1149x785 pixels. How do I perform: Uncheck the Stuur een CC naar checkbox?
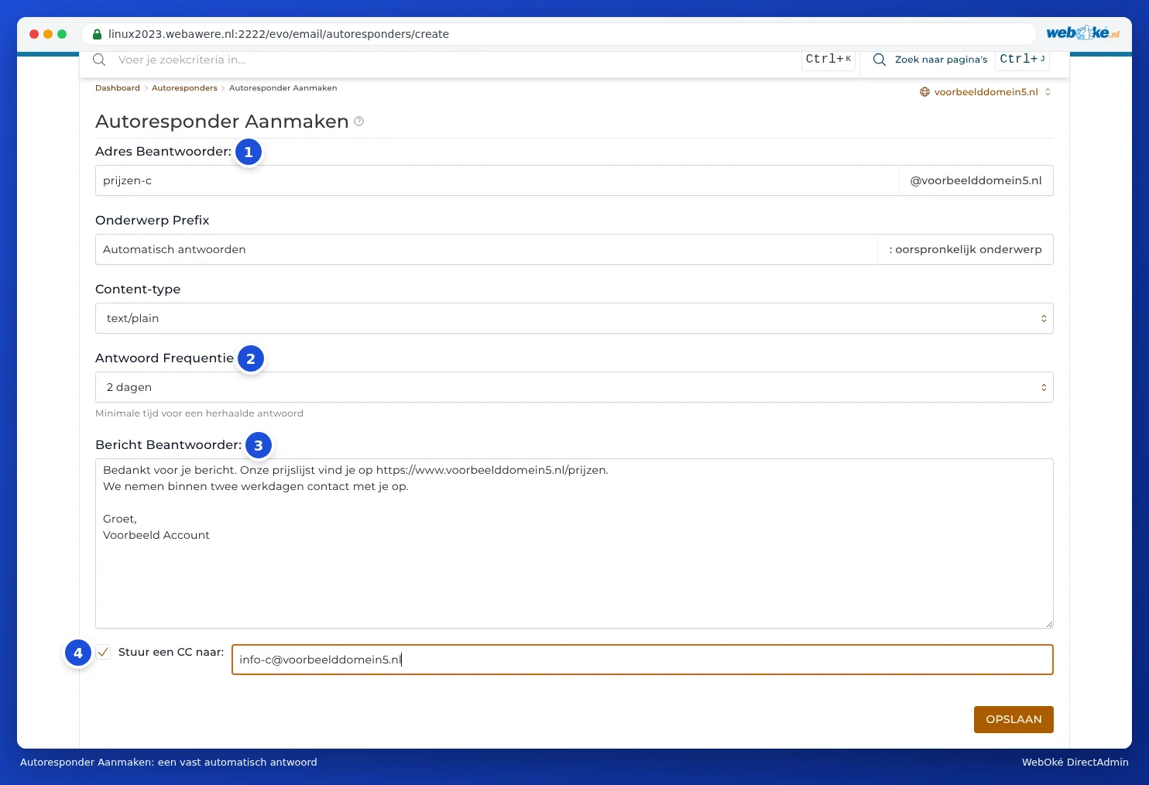point(103,652)
